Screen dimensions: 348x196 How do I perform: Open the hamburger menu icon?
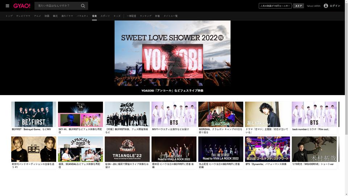[x=7, y=6]
